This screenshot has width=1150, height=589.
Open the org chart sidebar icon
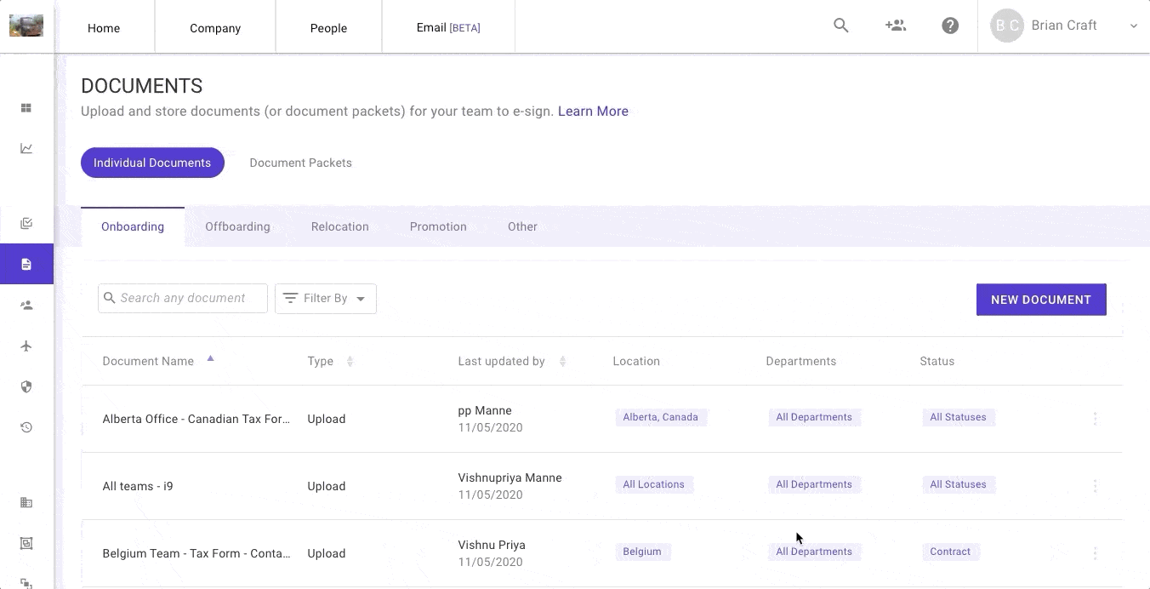(x=26, y=543)
